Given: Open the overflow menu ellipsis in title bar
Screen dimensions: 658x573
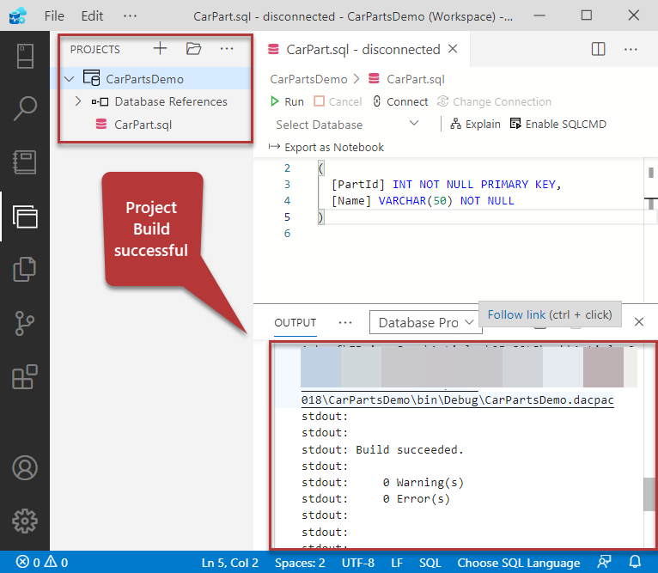Looking at the screenshot, I should click(x=130, y=16).
